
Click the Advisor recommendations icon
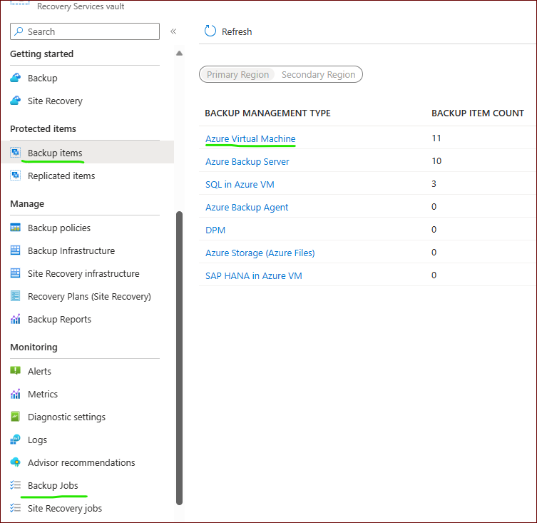point(16,462)
